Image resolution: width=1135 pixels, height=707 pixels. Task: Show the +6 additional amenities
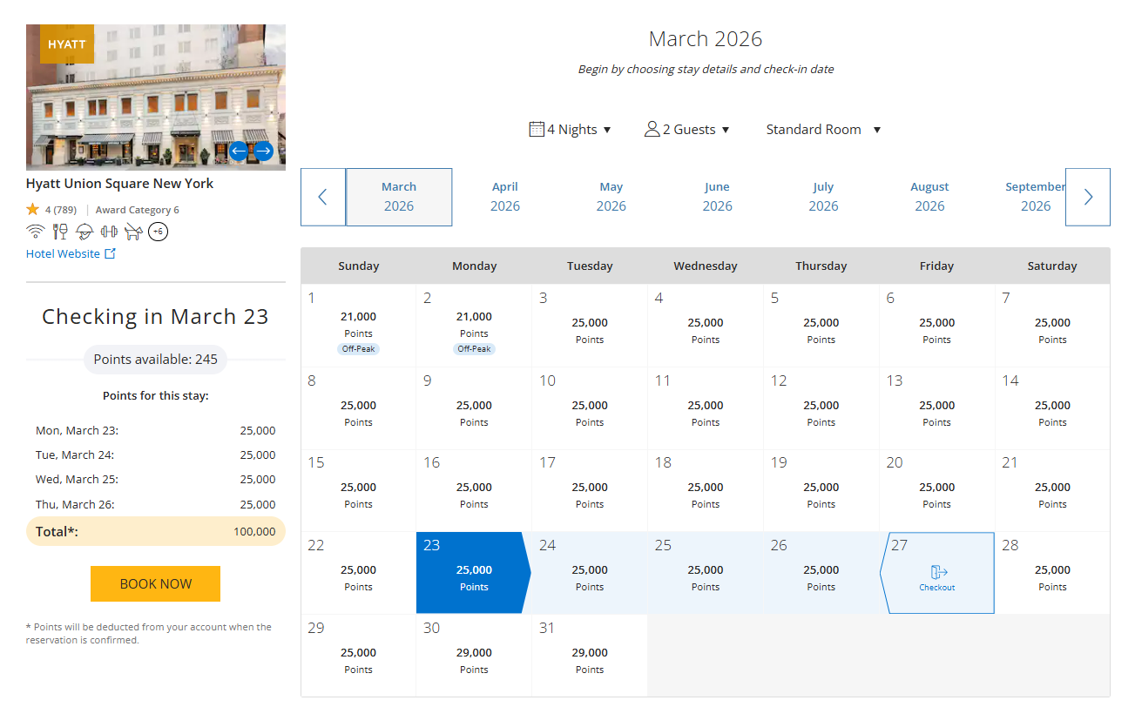[x=158, y=231]
